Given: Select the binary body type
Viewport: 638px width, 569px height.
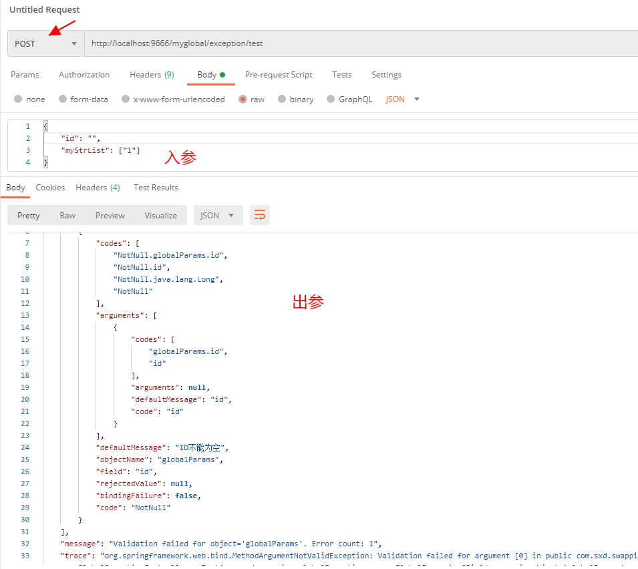Looking at the screenshot, I should pos(296,100).
